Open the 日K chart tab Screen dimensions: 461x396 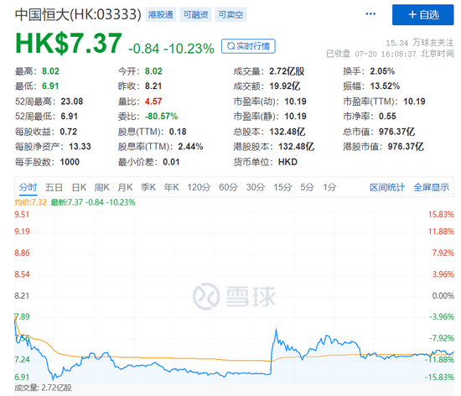click(x=79, y=187)
